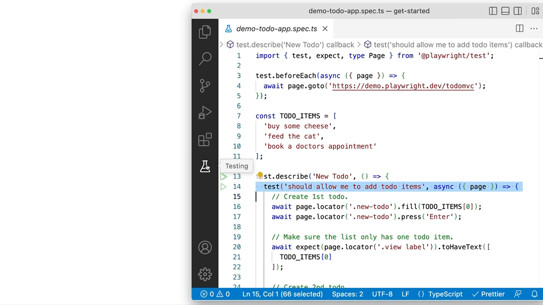Screen dimensions: 543x305
Task: Open the Explorer view in activity bar
Action: pos(205,32)
